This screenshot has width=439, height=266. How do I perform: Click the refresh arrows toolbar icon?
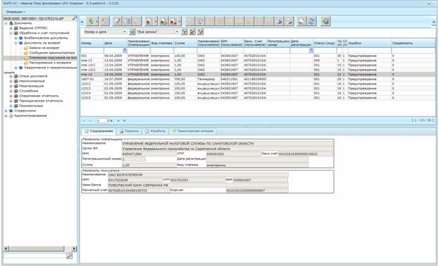[311, 21]
